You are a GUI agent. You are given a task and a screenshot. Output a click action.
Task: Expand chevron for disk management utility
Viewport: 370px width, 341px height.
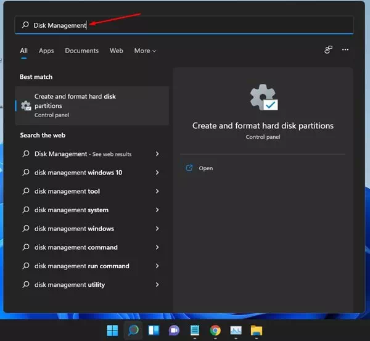pyautogui.click(x=157, y=285)
